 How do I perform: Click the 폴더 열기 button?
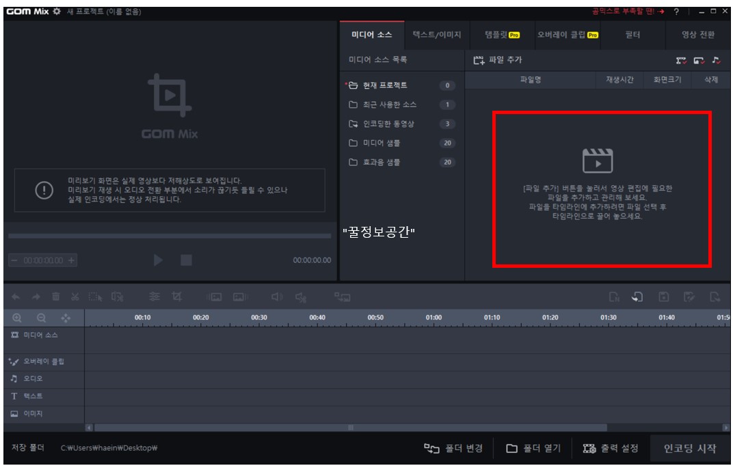(533, 448)
